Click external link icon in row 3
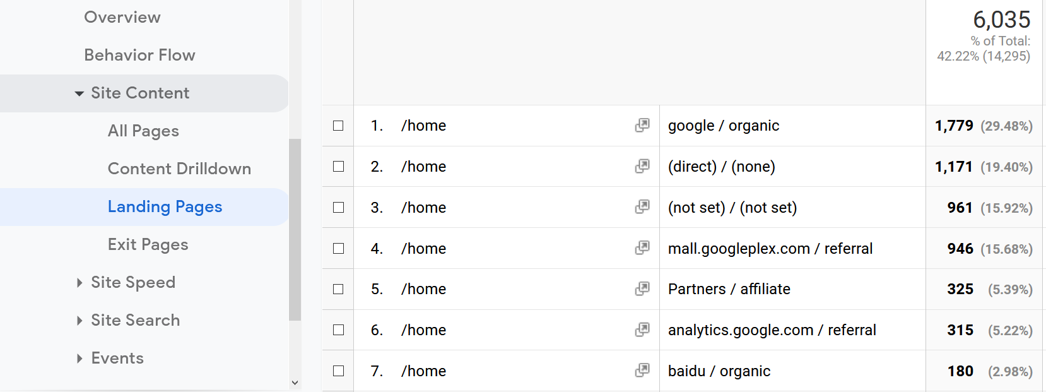Viewport: 1046px width, 392px height. point(642,207)
